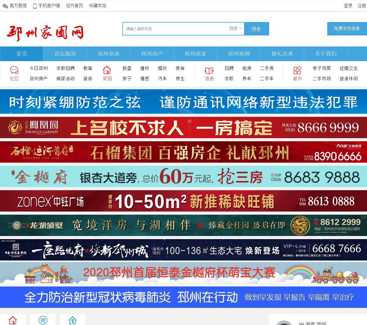This screenshot has height=325, width=367.
Task: Open the 家园 house icon
Action: [x=107, y=70]
